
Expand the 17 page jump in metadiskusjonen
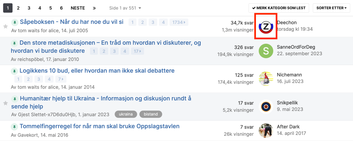[137, 51]
